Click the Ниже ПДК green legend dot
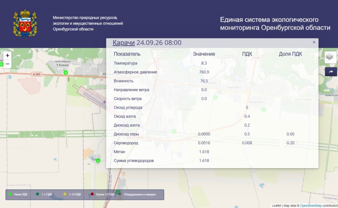338x208 pixels. [10, 194]
